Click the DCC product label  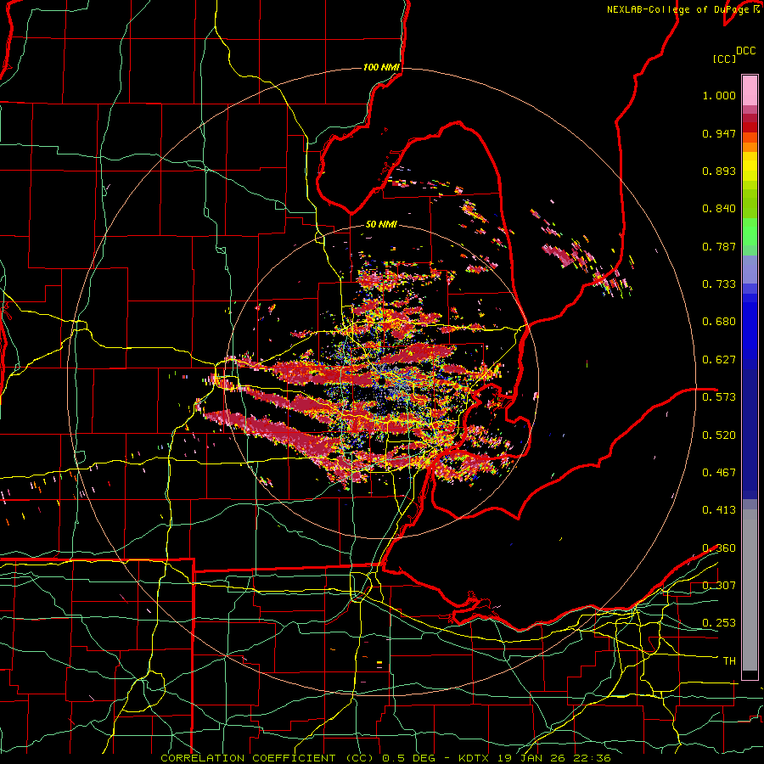tap(746, 51)
